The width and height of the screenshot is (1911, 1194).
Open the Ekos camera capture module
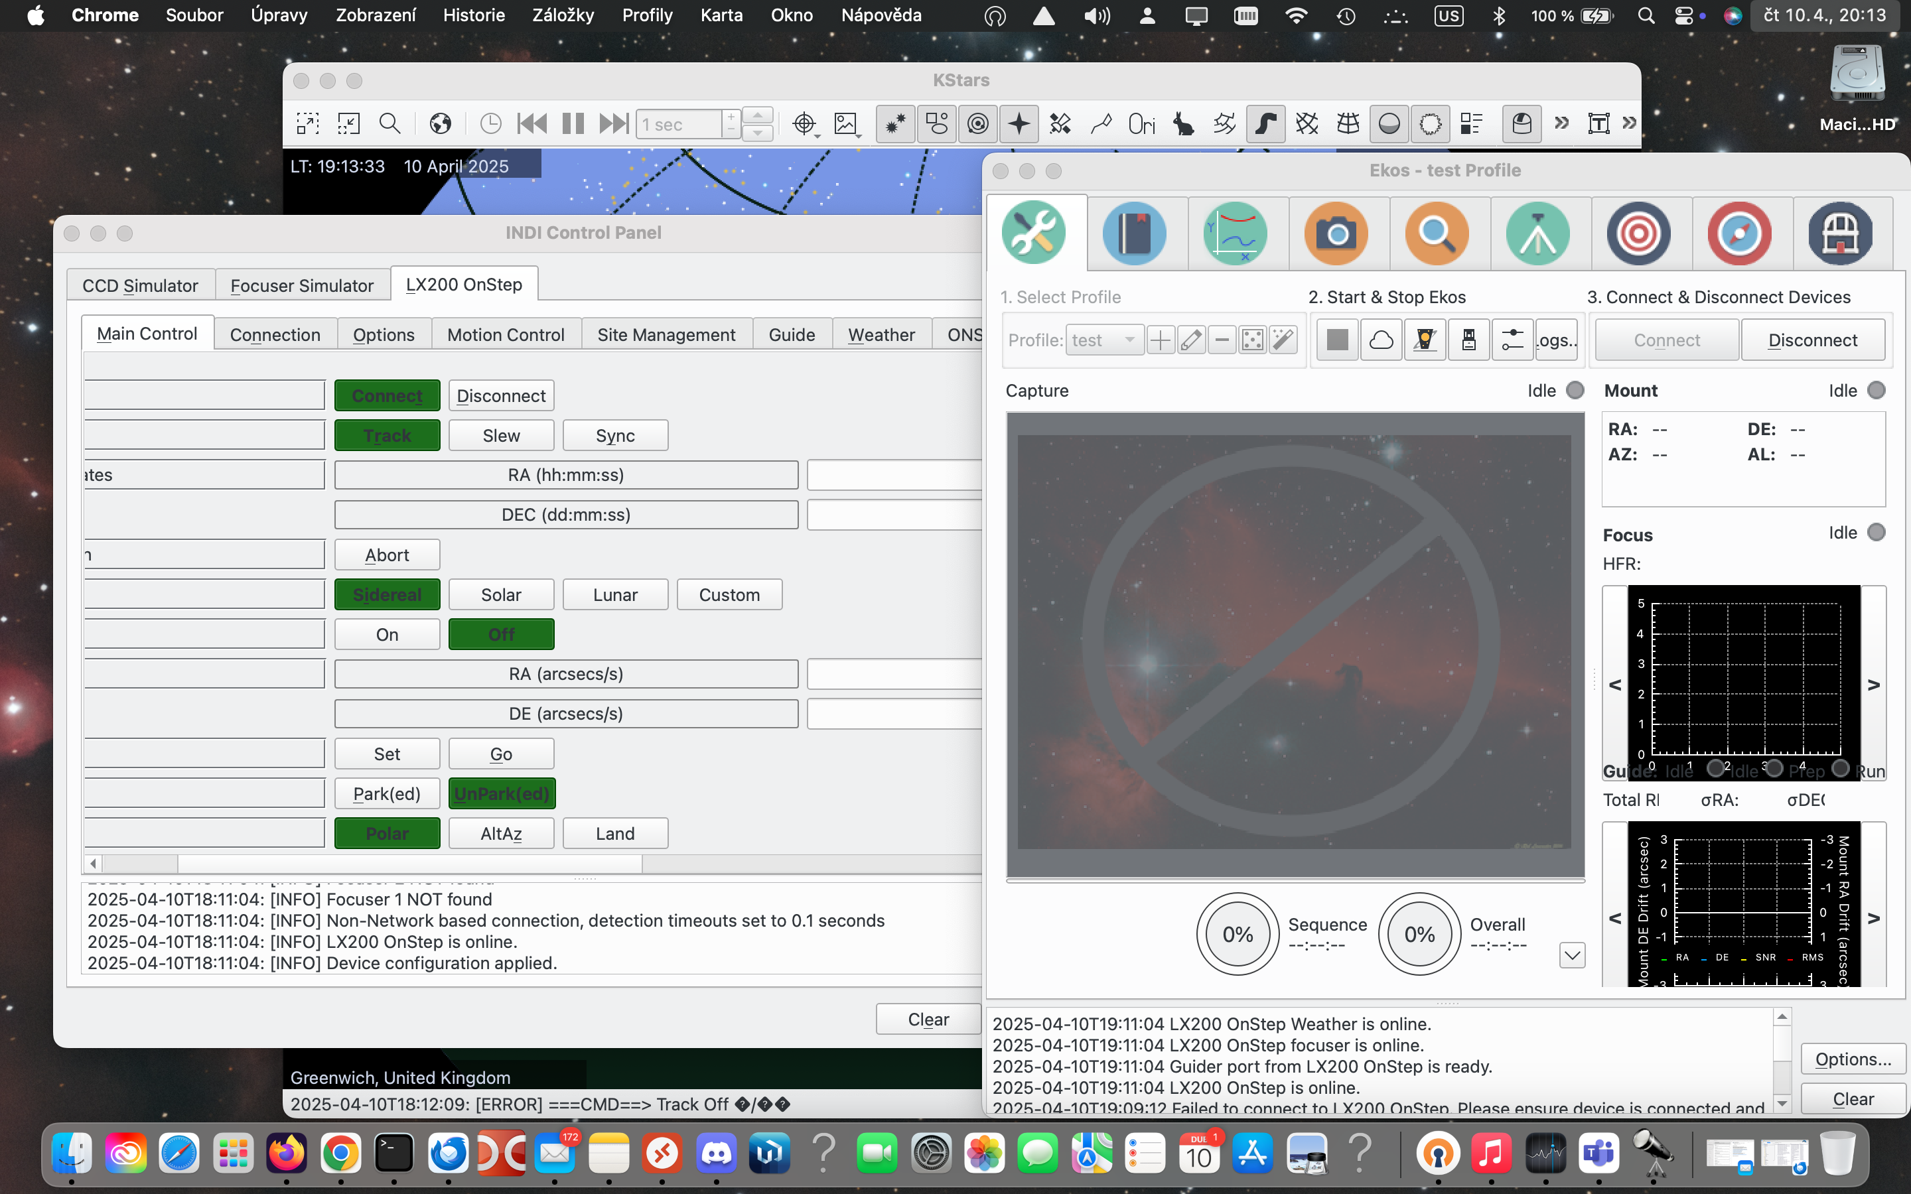[x=1335, y=233]
